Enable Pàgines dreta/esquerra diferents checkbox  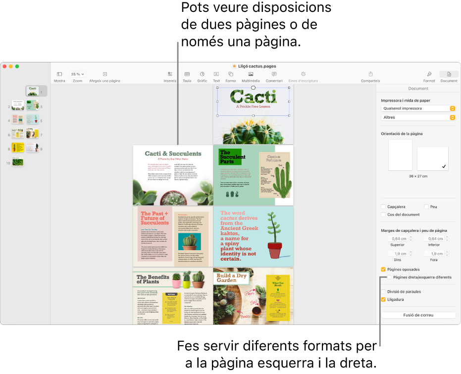pyautogui.click(x=389, y=277)
